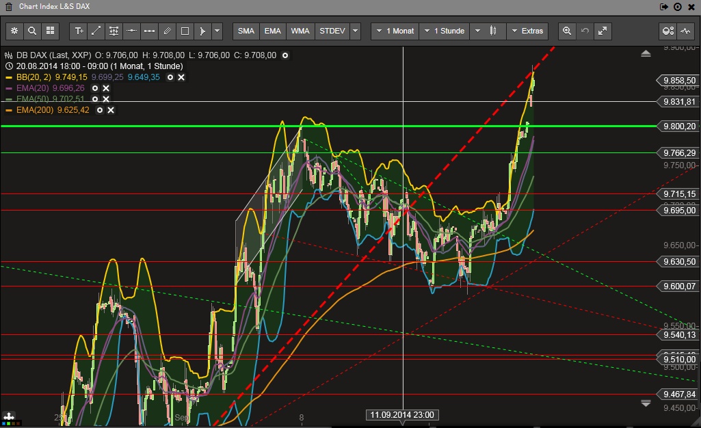This screenshot has width=701, height=428.
Task: Click the undo arrow icon
Action: pos(584,31)
